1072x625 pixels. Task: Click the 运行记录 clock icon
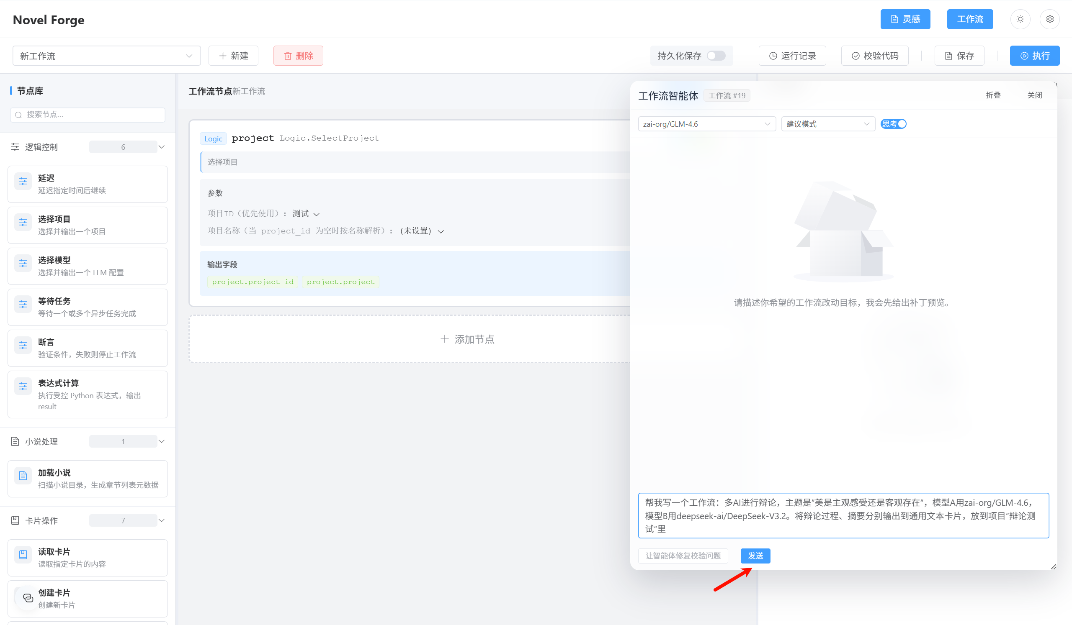click(x=773, y=56)
